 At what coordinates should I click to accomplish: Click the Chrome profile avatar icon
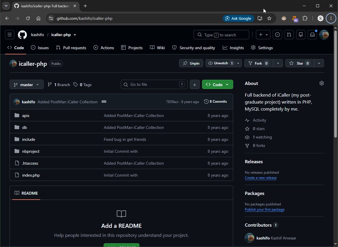pyautogui.click(x=321, y=18)
